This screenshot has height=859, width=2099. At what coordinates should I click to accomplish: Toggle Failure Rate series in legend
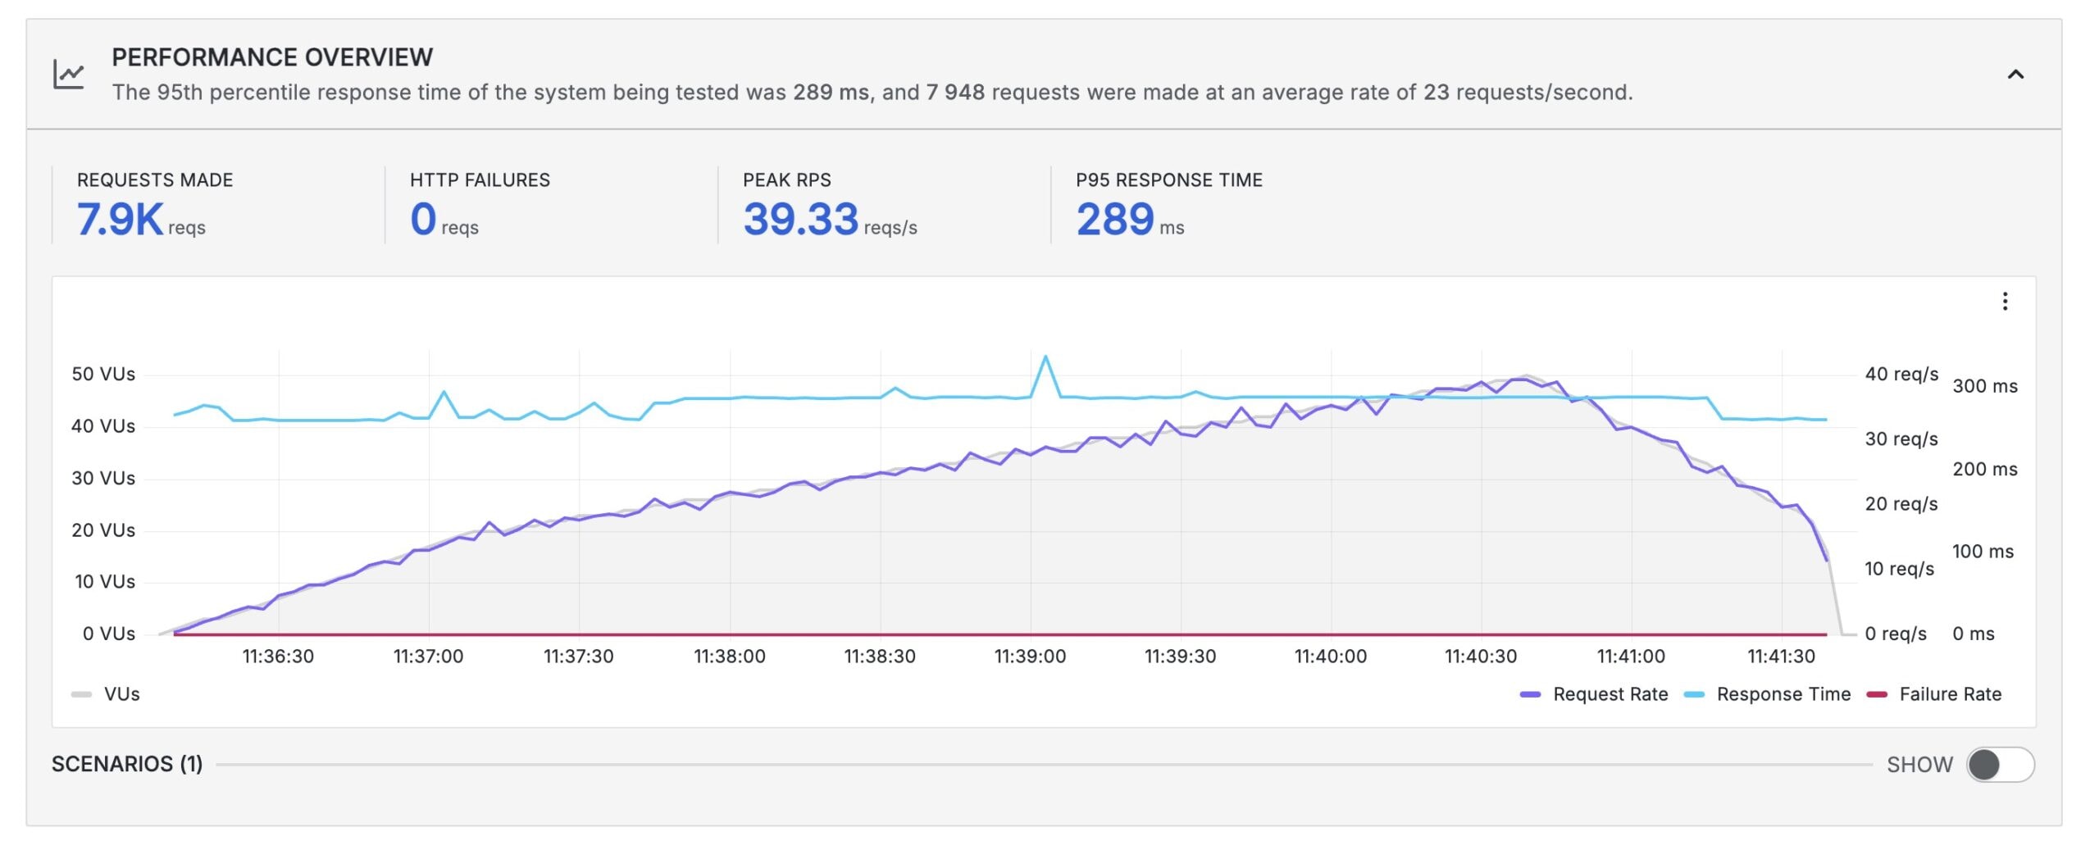[1950, 694]
